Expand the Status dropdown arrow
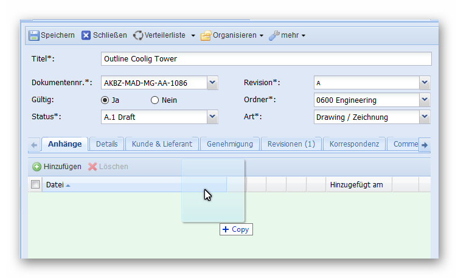Viewport: 458px width, 278px height. 212,117
